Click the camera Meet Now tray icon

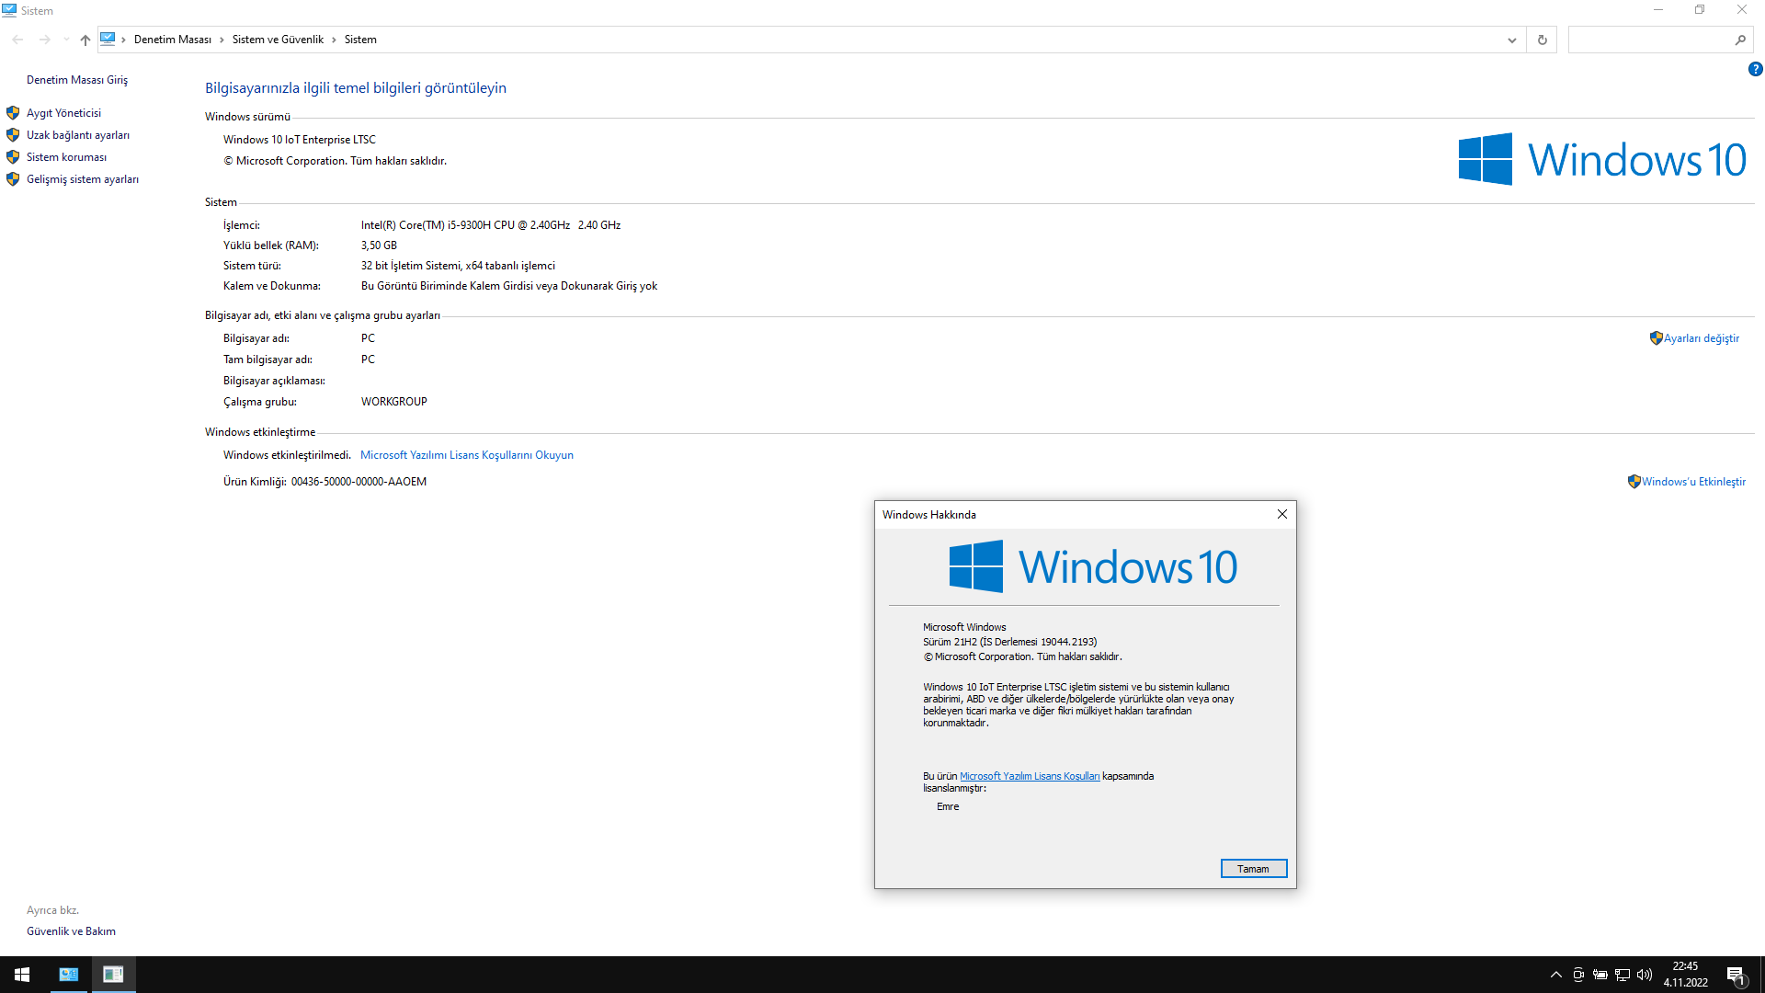point(1578,975)
